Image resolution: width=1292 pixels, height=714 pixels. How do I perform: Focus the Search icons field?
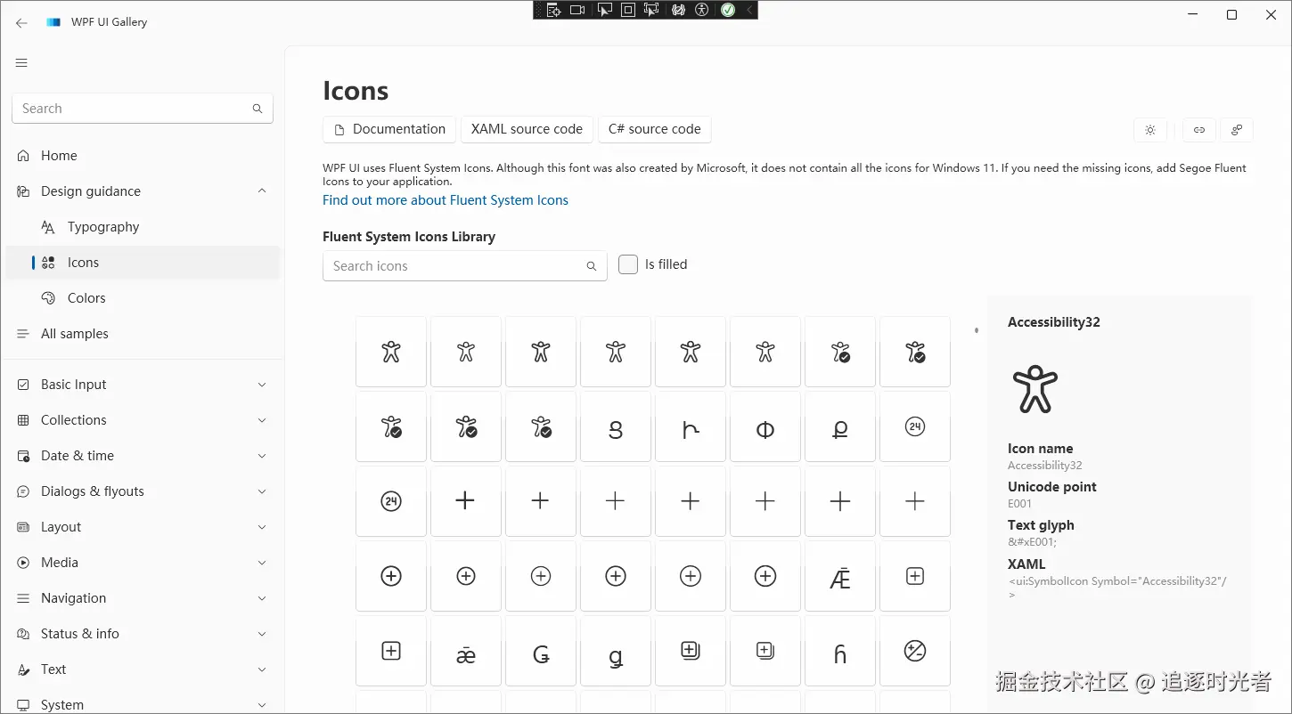465,266
